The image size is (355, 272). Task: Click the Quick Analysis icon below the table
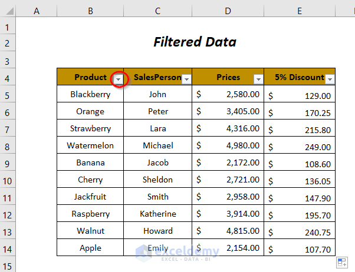(x=342, y=262)
